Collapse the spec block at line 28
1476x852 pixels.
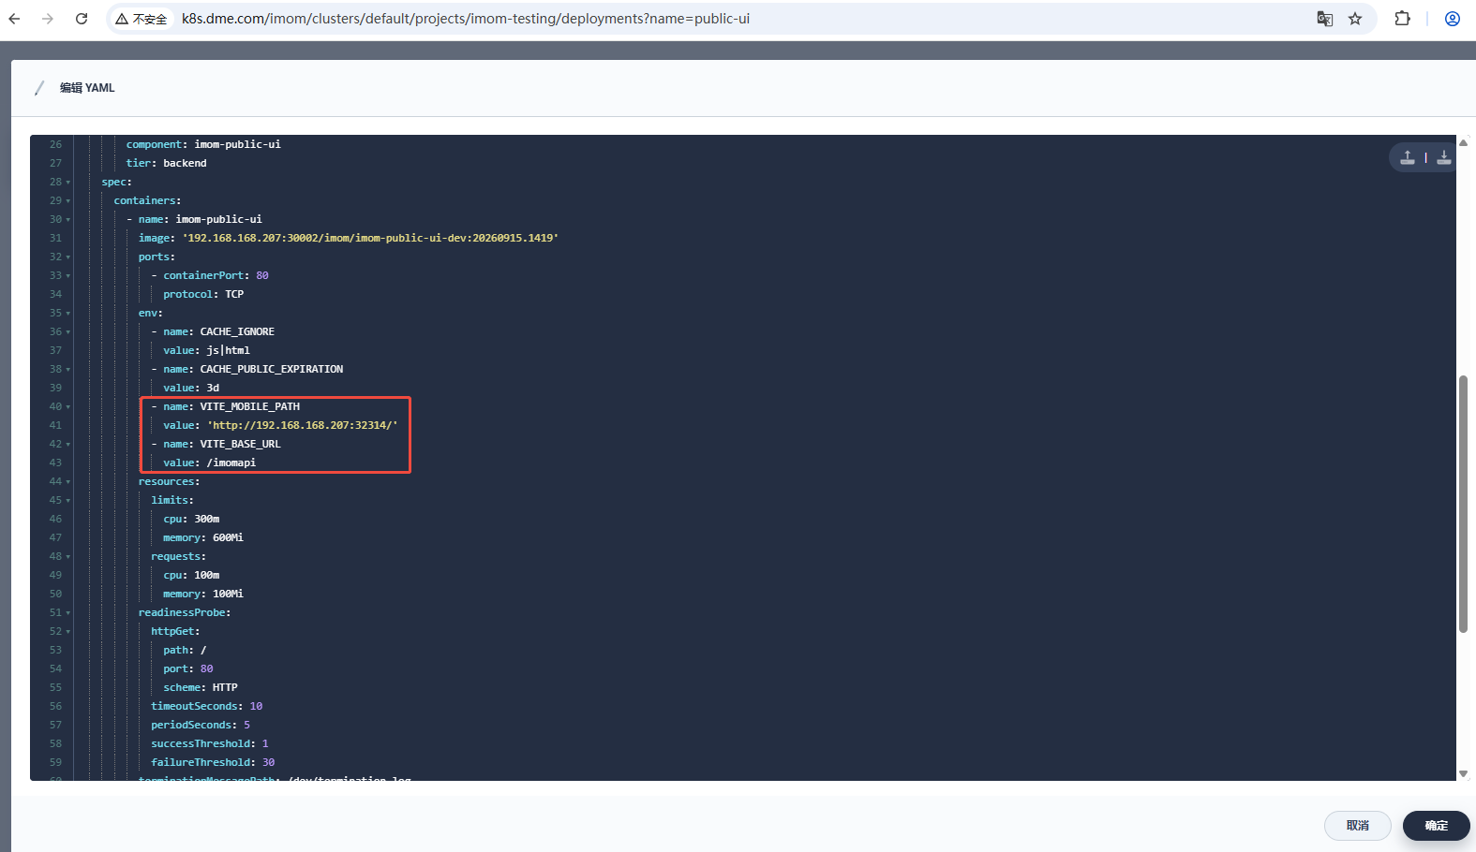coord(68,183)
